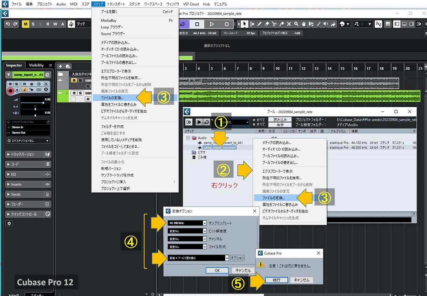This screenshot has width=427, height=296.
Task: Click the Record transport button
Action: click(227, 24)
